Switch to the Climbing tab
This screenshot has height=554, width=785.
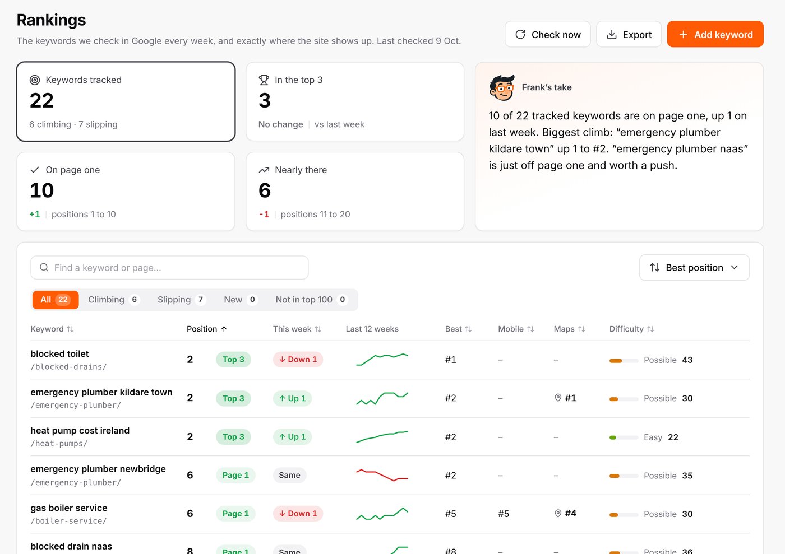[113, 300]
